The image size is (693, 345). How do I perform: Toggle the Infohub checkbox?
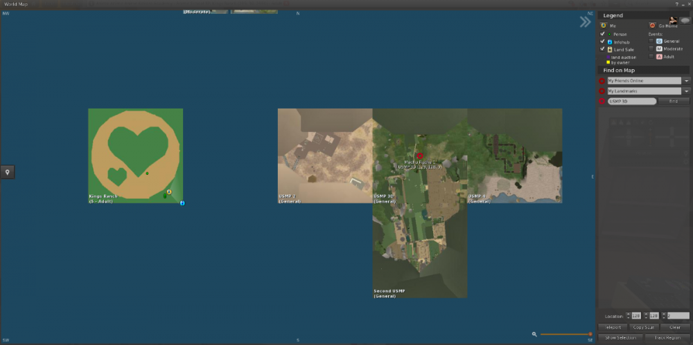coord(603,41)
